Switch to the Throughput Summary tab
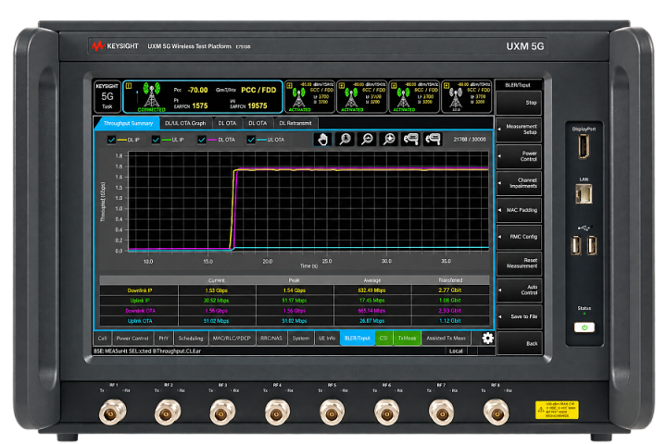Viewport: 667px width, 444px height. pos(128,123)
